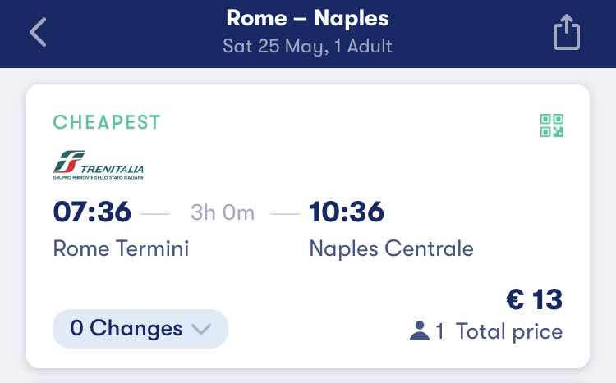
Task: Expand the 0 Changes dropdown
Action: [140, 329]
